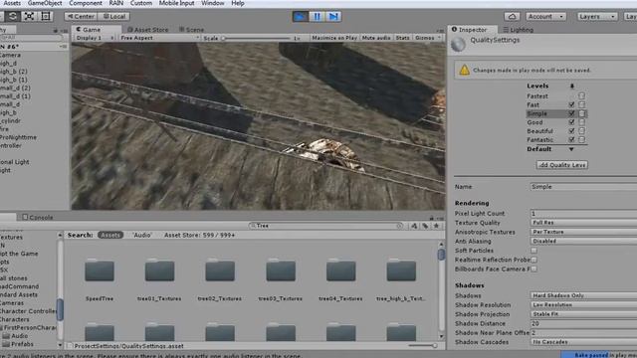
Task: Toggle the Fantastic level platform checkbox
Action: click(x=571, y=139)
